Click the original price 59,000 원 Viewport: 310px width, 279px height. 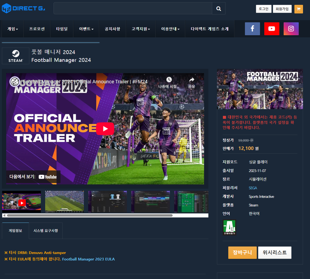[246, 140]
